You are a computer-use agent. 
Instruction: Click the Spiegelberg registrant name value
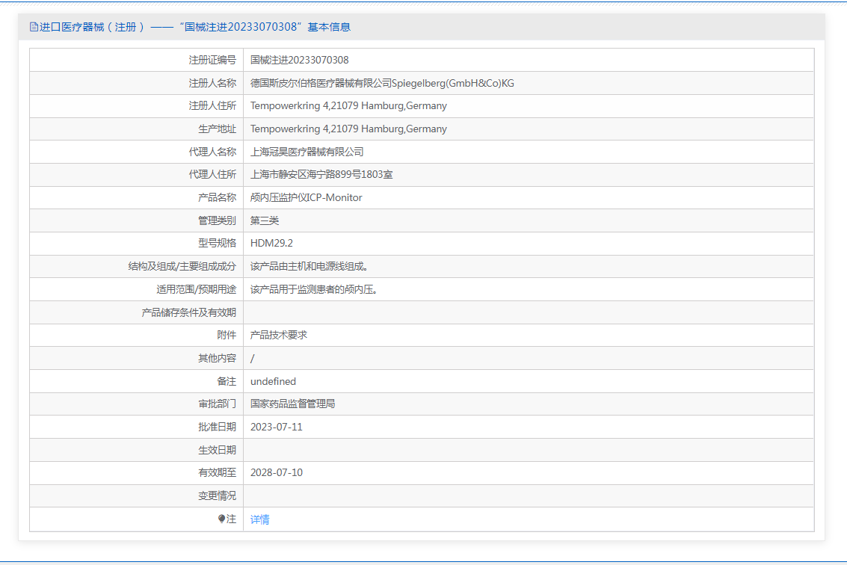[382, 83]
